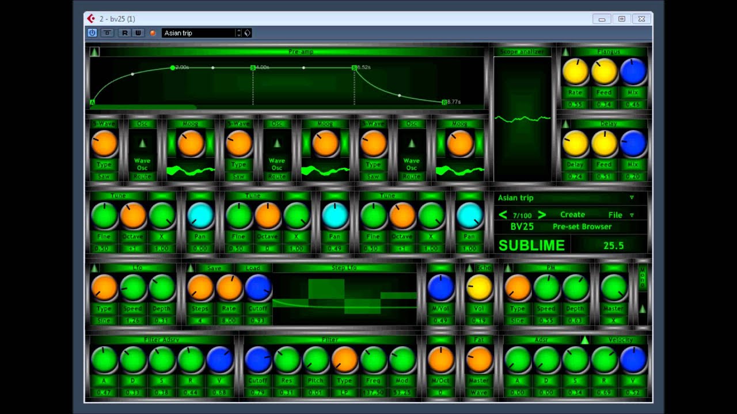Toggle the Mono mode switch
This screenshot has width=737, height=414.
643,279
